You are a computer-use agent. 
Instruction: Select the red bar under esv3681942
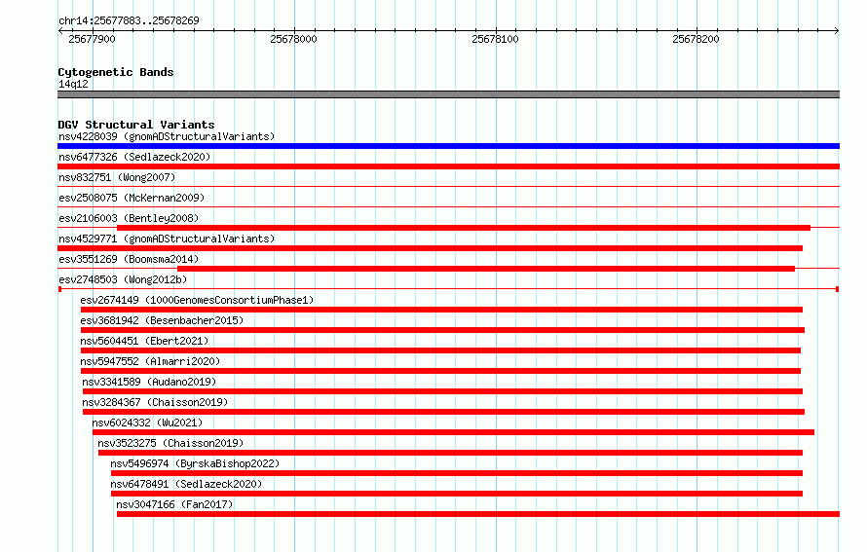tap(442, 330)
